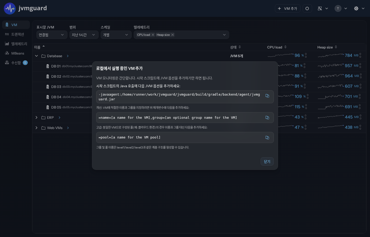Image resolution: width=370 pixels, height=237 pixels.
Task: Open ERP group details arrow
Action: click(x=59, y=118)
